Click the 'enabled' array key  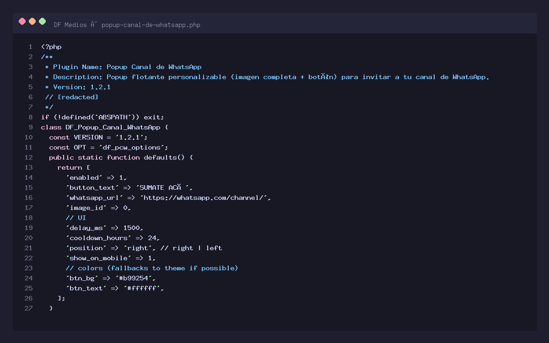pos(84,177)
